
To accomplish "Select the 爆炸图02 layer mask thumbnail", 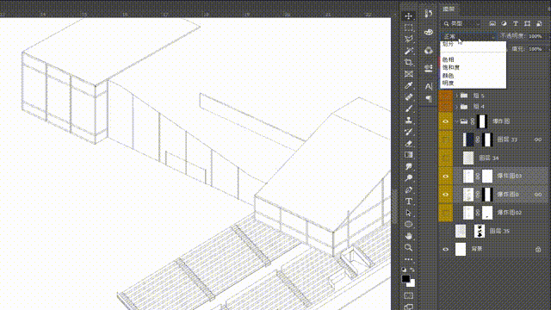I will [487, 213].
